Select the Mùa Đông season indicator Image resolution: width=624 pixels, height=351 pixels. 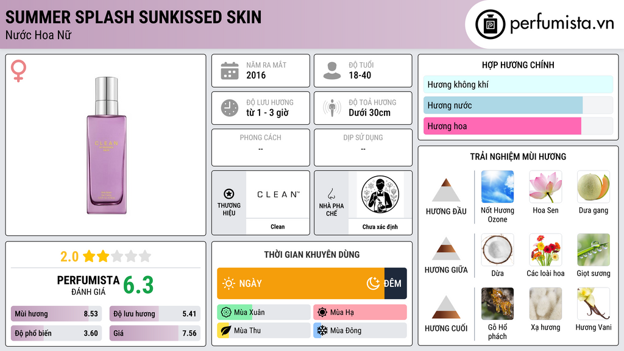(x=360, y=330)
